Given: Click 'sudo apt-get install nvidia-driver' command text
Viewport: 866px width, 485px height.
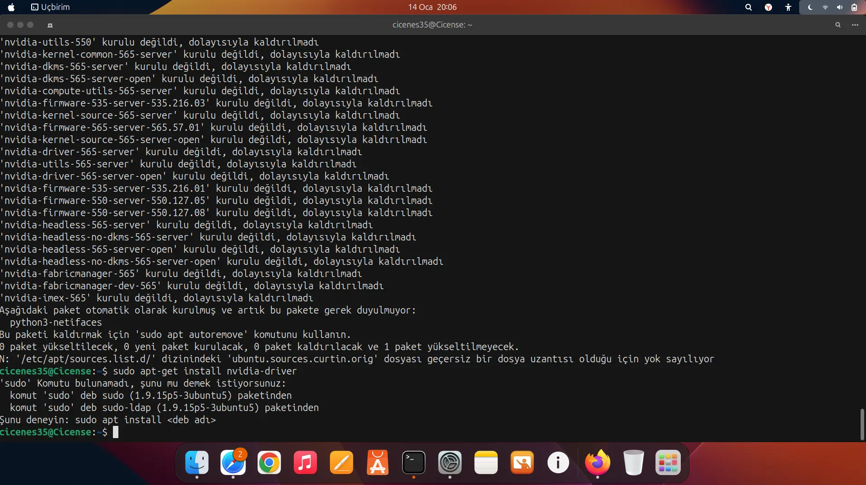Looking at the screenshot, I should [x=205, y=371].
